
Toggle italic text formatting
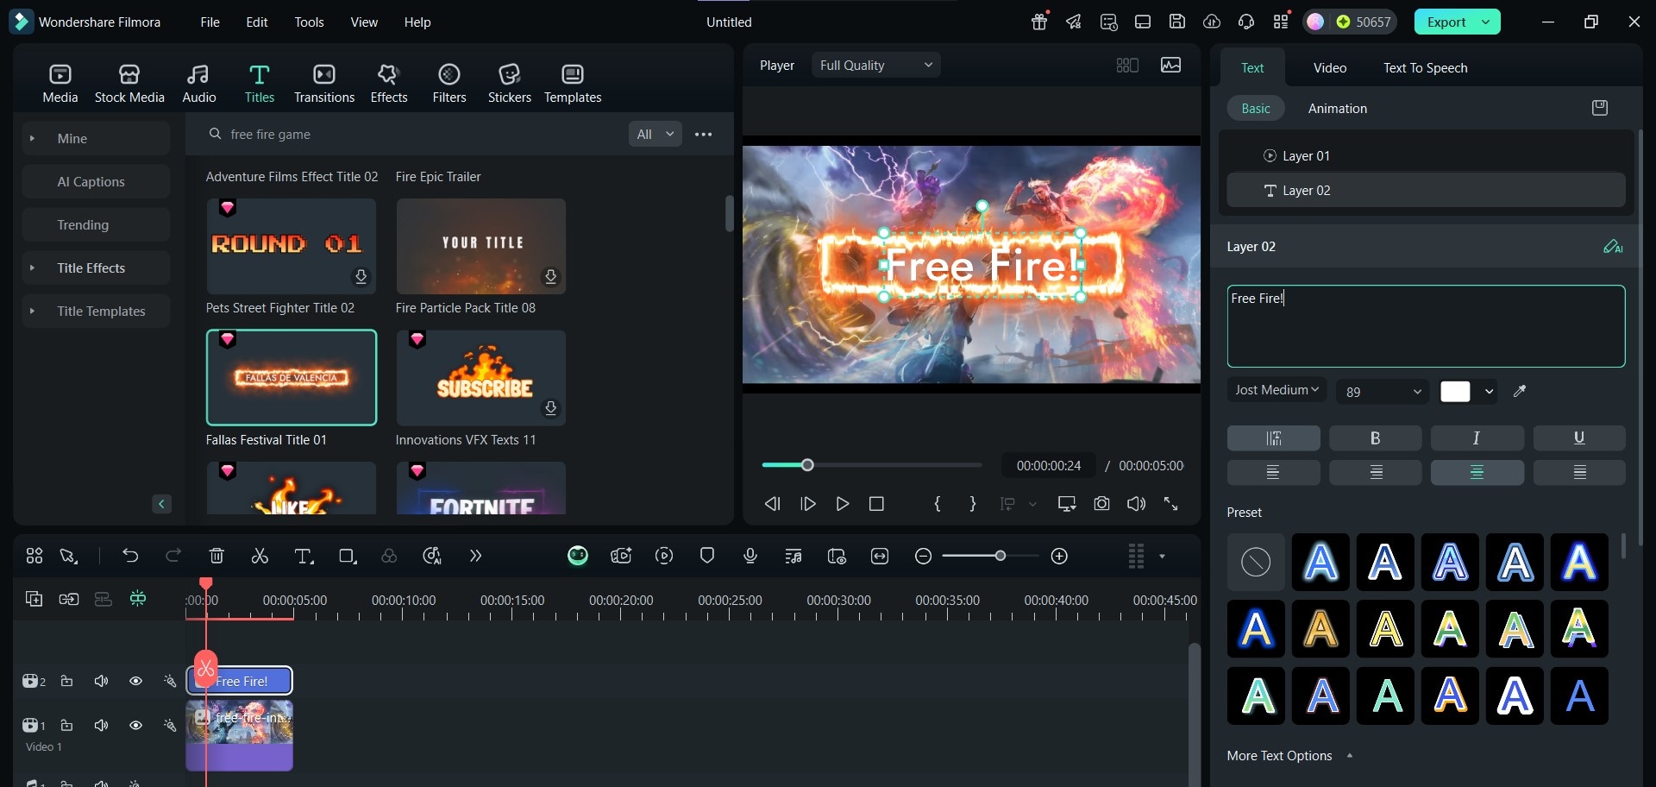(x=1477, y=438)
